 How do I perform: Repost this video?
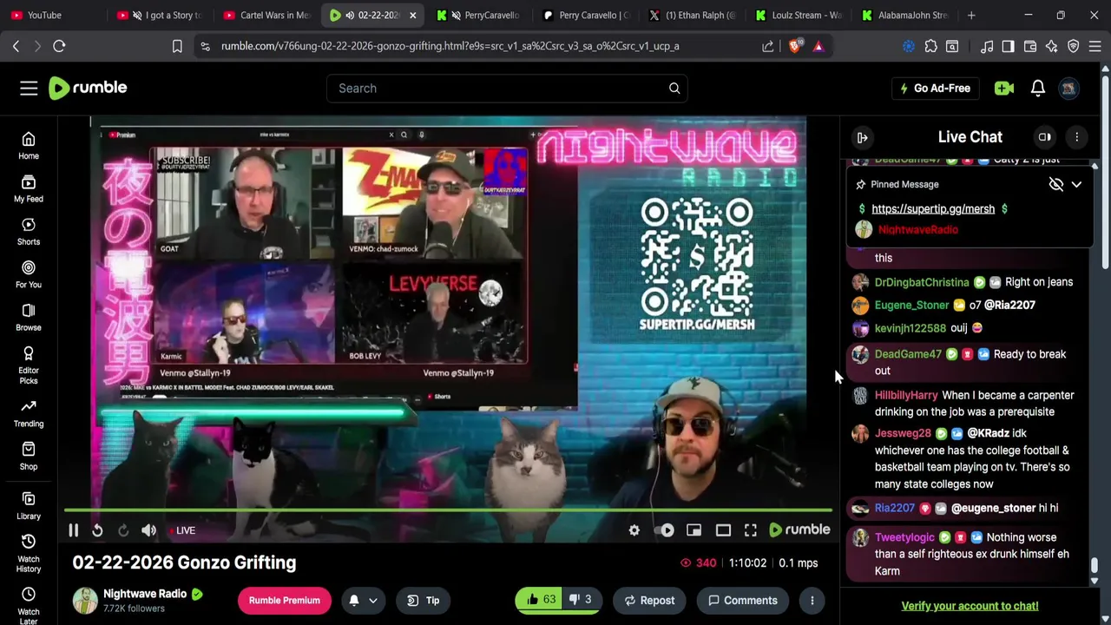coord(649,600)
